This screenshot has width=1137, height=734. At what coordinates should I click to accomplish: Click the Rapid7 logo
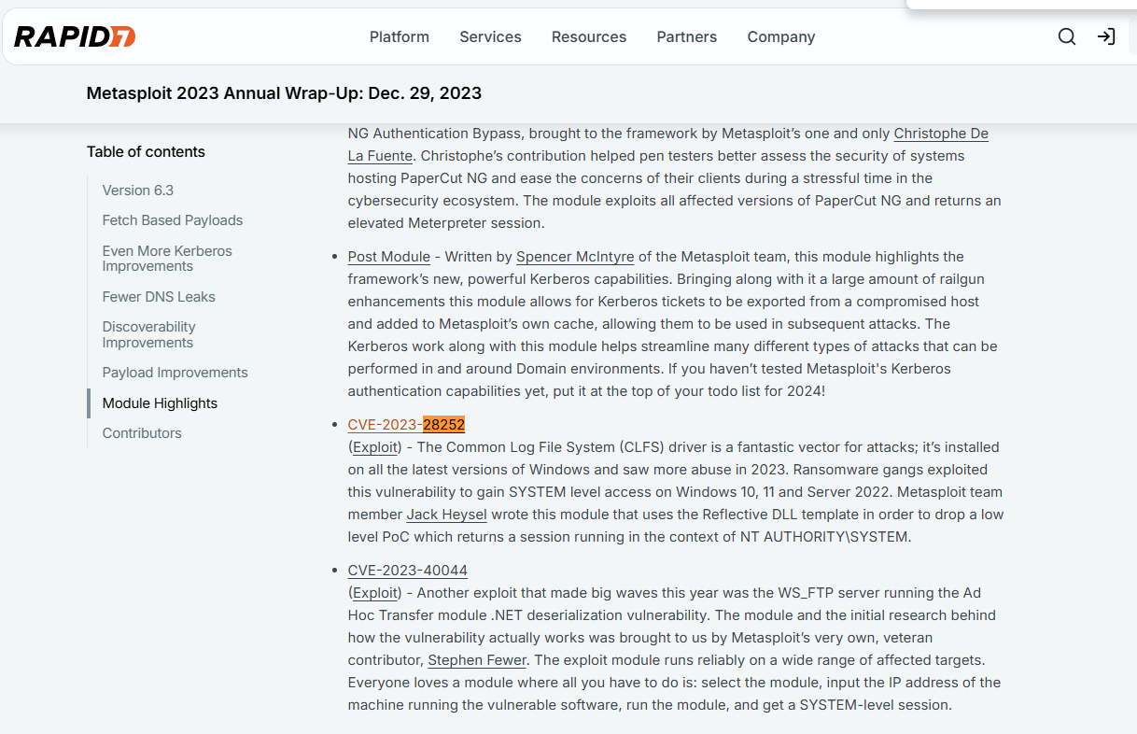point(75,36)
